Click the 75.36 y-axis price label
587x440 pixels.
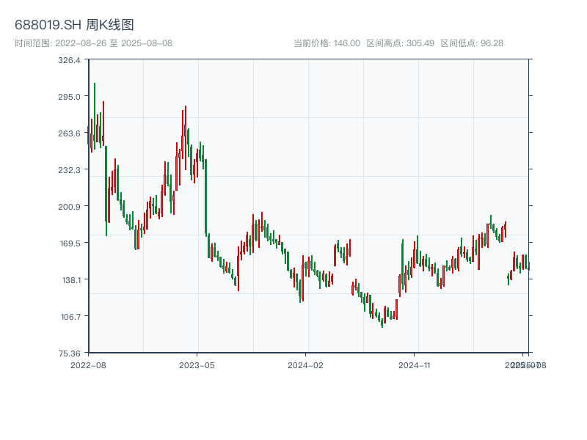pos(69,353)
